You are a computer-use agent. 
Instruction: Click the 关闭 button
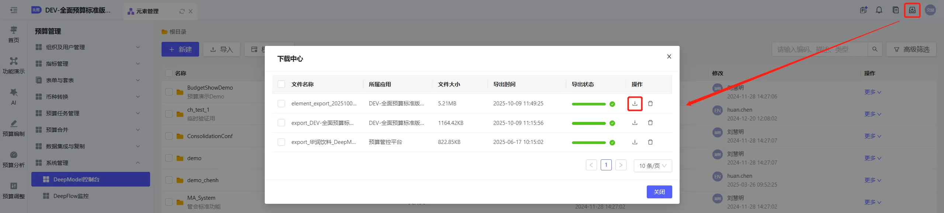(x=659, y=192)
